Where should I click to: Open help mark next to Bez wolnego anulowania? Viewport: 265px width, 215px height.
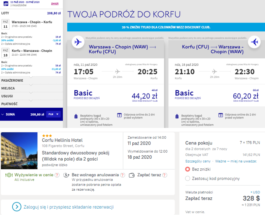pyautogui.click(x=123, y=175)
